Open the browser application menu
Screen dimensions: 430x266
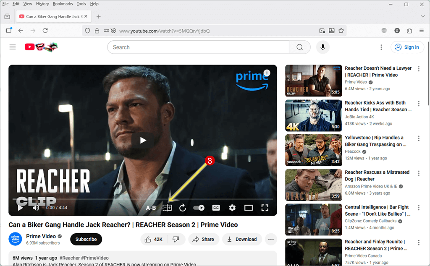point(422,31)
